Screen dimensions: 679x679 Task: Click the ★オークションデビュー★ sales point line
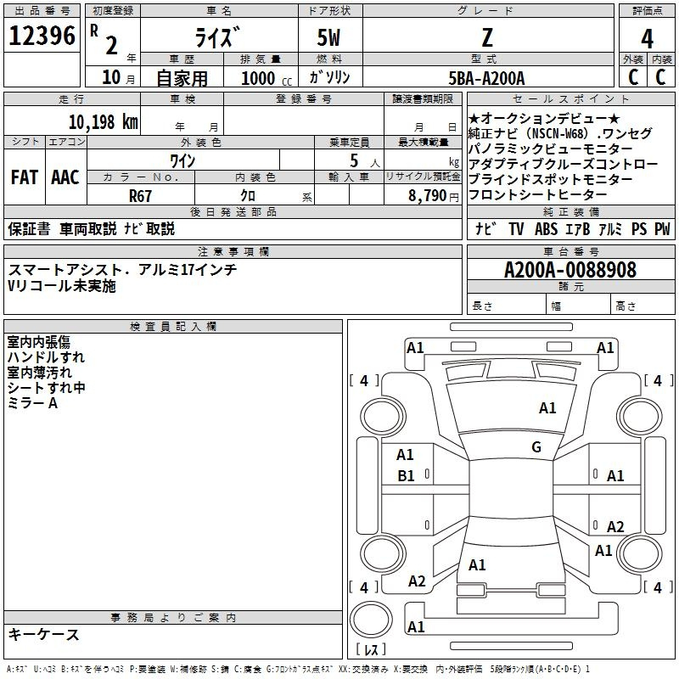click(x=544, y=118)
